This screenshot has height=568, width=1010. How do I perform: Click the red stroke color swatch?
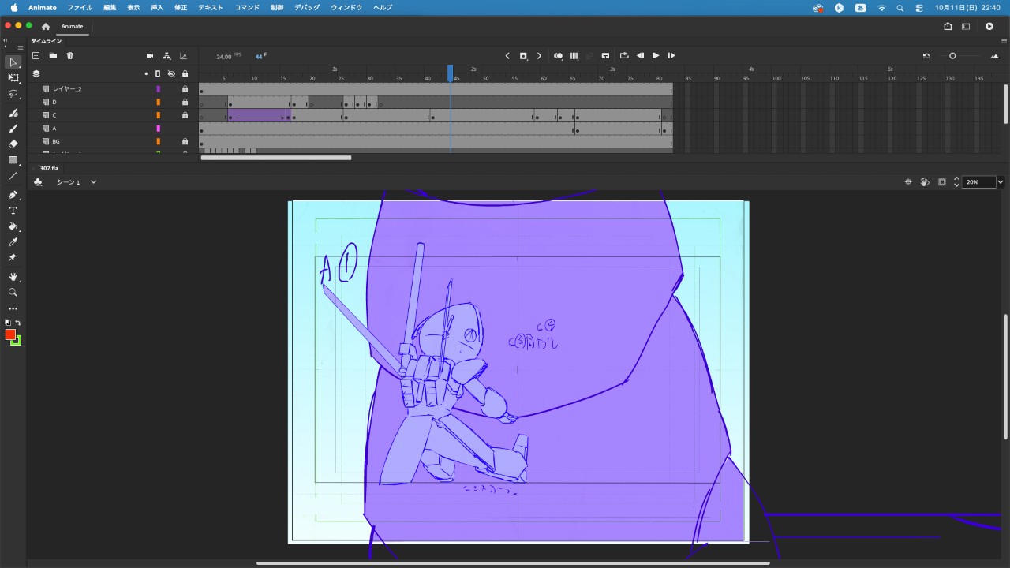coord(10,334)
